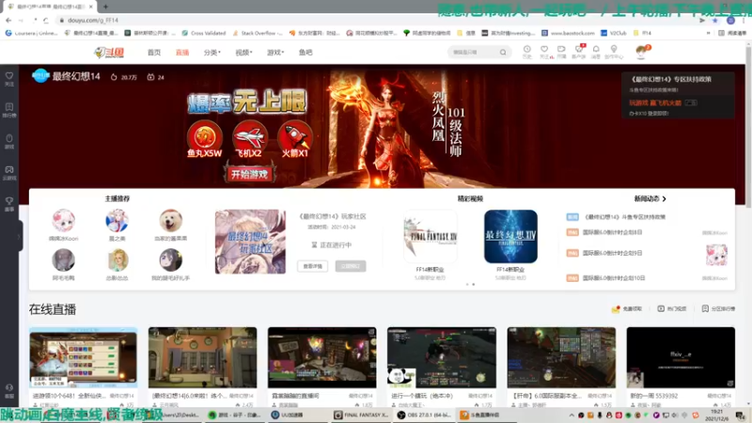Click the 火箭X1 rocket reward icon

pyautogui.click(x=294, y=139)
